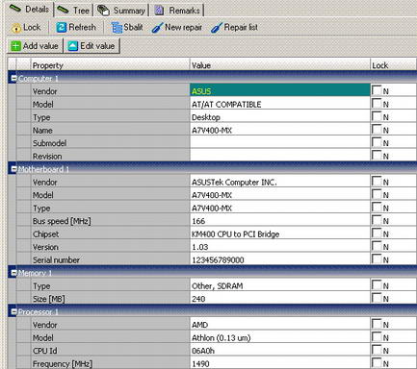This screenshot has width=417, height=369.
Task: Click the empty Revision value field
Action: 280,156
